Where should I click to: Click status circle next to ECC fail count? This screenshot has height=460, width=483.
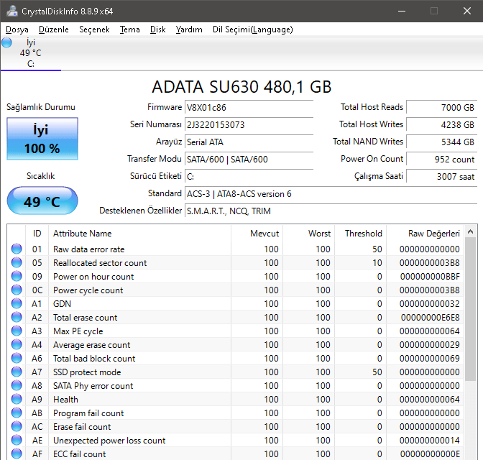point(17,454)
